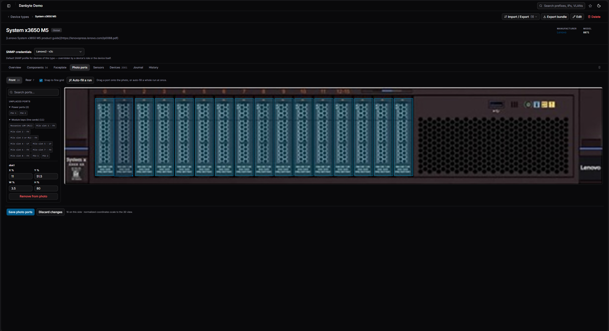Open the Components tab
The height and width of the screenshot is (331, 609).
[x=37, y=68]
